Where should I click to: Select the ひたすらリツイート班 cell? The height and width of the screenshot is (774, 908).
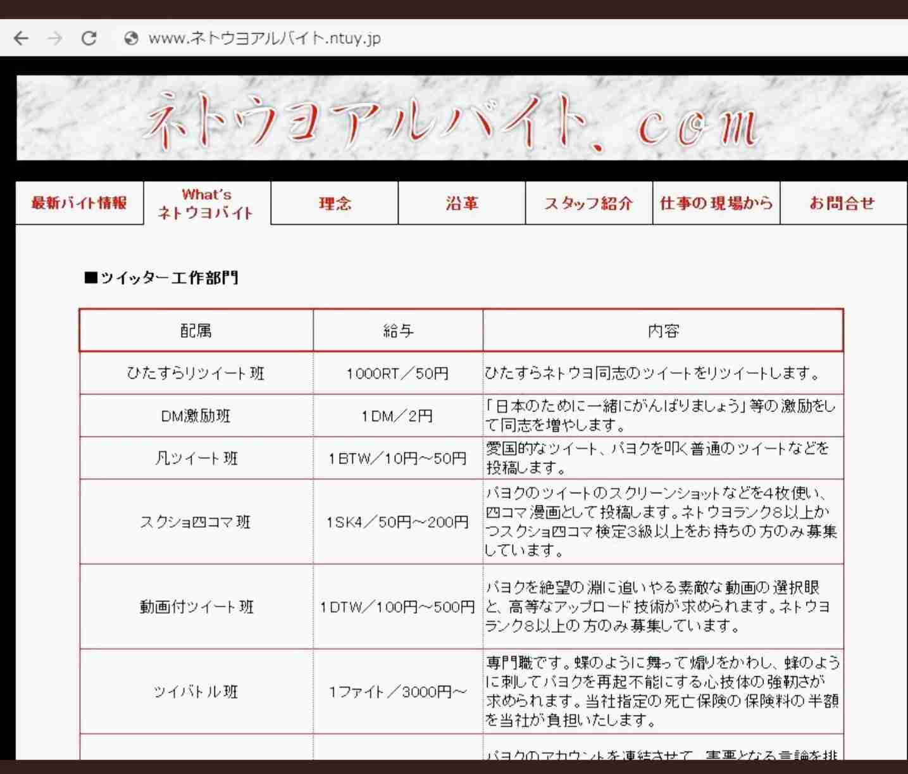click(196, 373)
